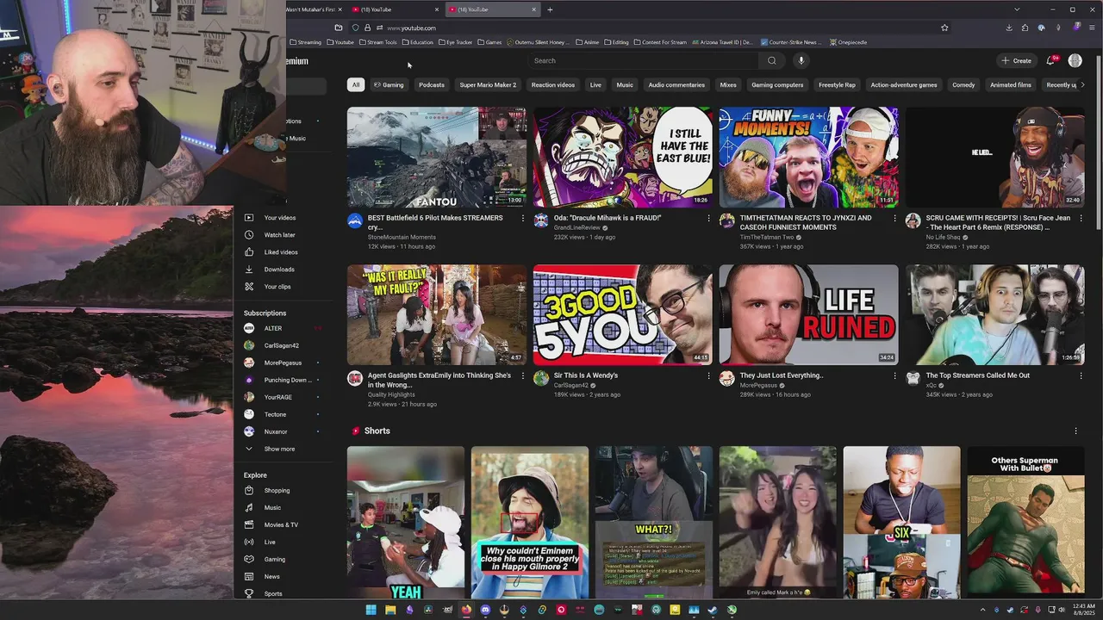The image size is (1103, 620).
Task: Click the YouTube search input field
Action: tap(644, 60)
